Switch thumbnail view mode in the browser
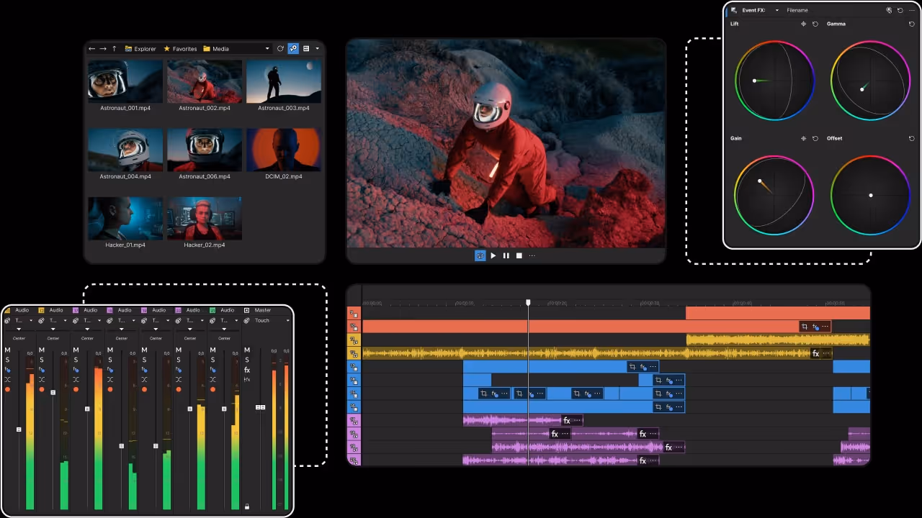The width and height of the screenshot is (922, 518). click(x=307, y=48)
